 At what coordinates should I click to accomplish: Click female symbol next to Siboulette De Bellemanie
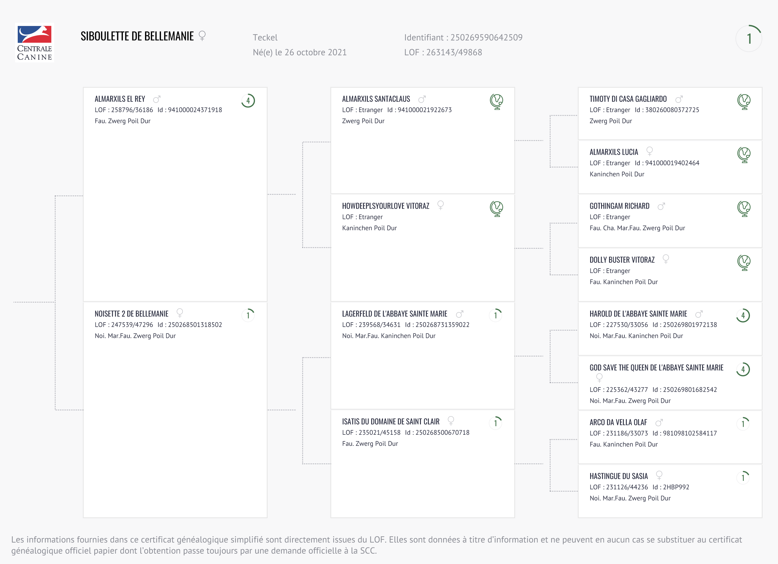[x=202, y=36]
